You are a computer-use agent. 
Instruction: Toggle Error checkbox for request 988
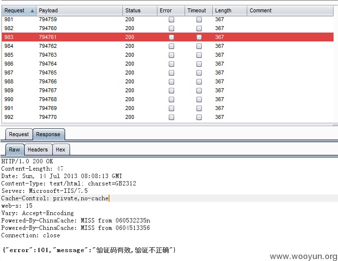pyautogui.click(x=171, y=82)
